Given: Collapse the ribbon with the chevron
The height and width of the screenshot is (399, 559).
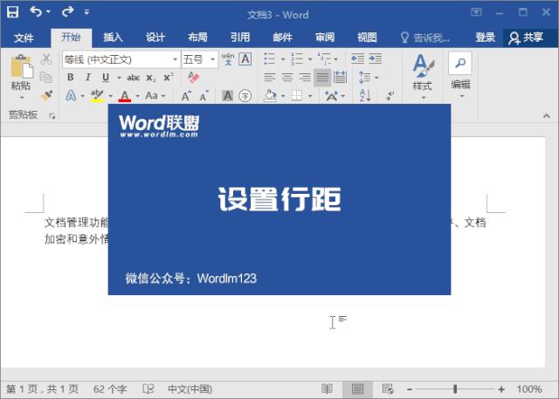Looking at the screenshot, I should 547,116.
